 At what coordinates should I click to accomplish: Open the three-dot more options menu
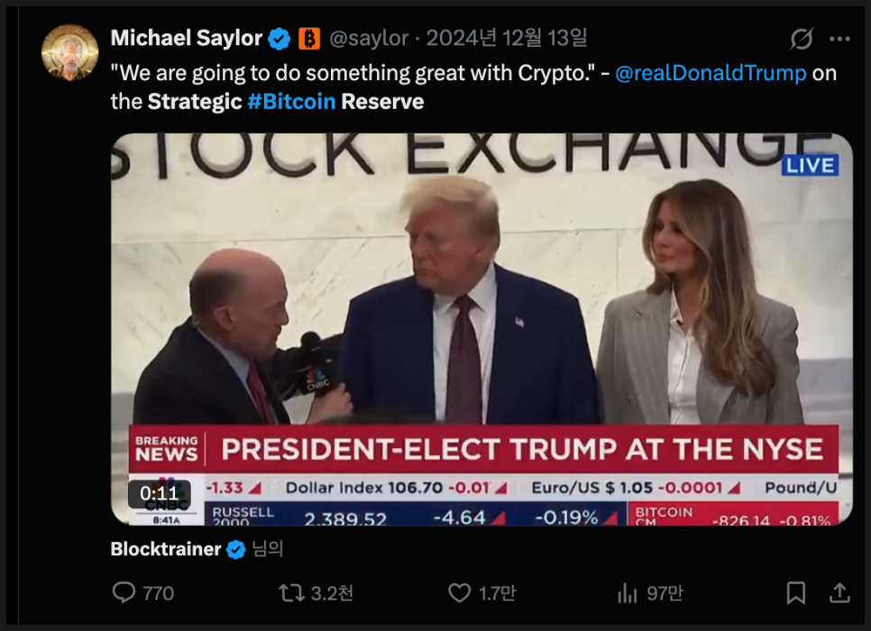point(839,40)
